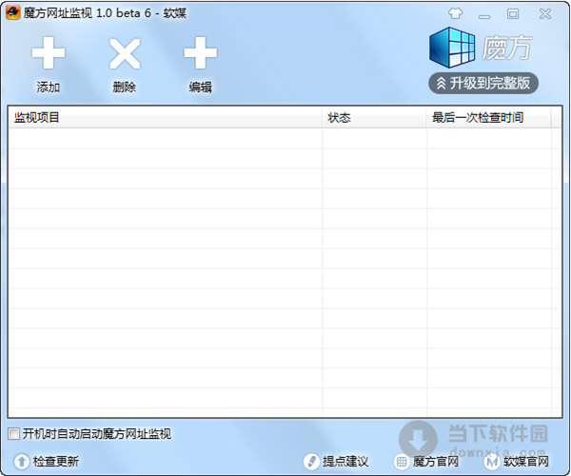Click 检查更新 link
The image size is (571, 476).
click(x=47, y=462)
